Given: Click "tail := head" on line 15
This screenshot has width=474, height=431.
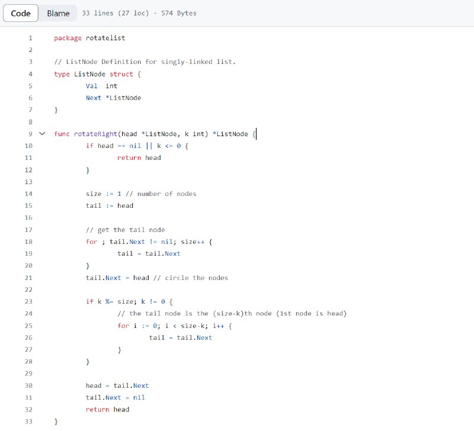Looking at the screenshot, I should click(x=110, y=205).
